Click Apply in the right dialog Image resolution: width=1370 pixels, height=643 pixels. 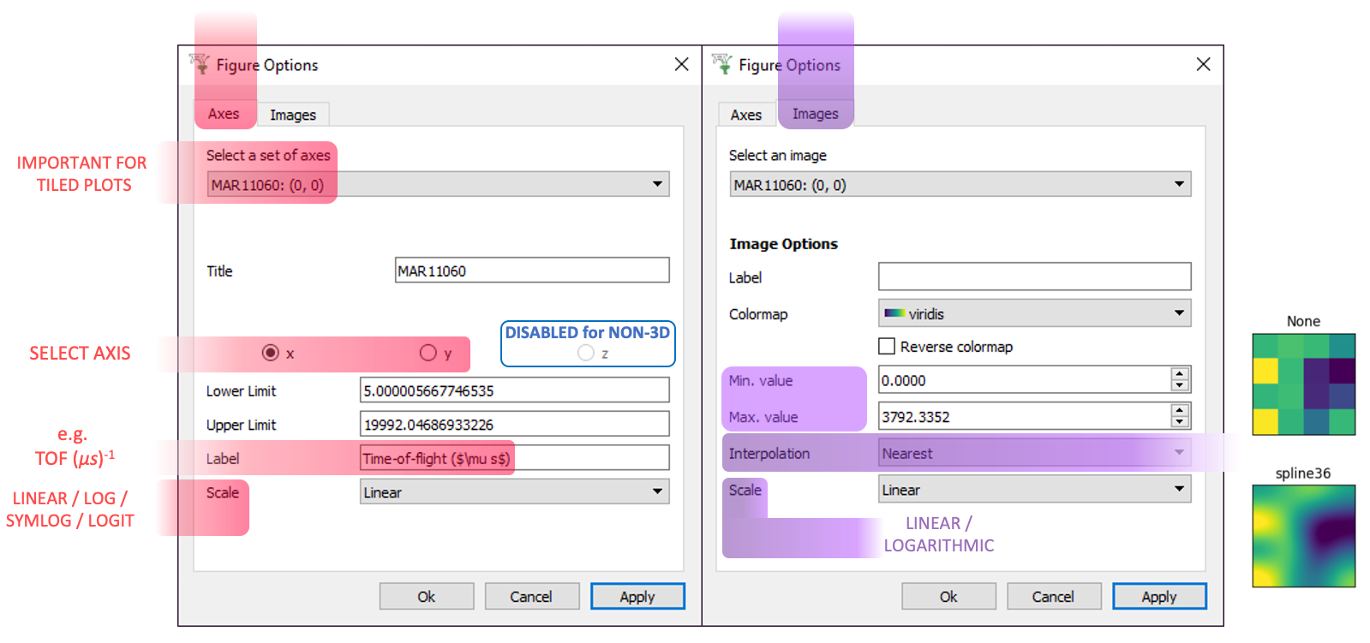(1159, 597)
